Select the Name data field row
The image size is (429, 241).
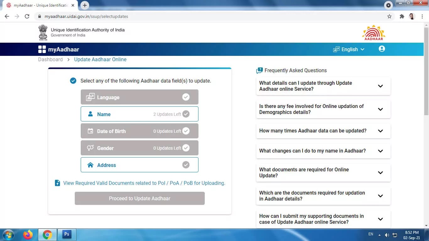click(139, 114)
